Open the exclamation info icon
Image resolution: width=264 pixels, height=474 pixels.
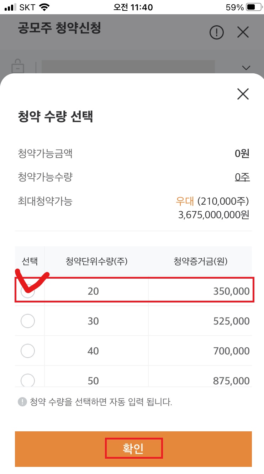[217, 32]
